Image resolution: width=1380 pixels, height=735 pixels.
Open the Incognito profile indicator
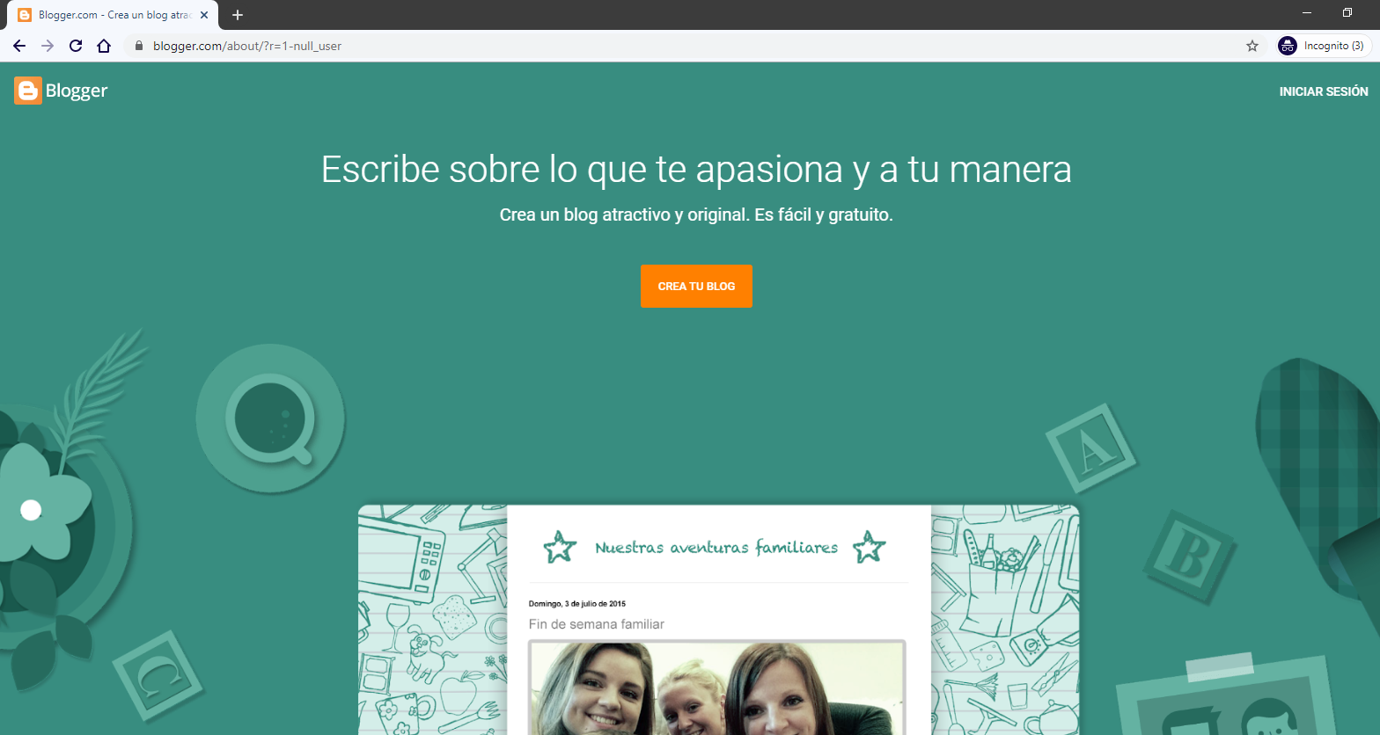pos(1324,46)
